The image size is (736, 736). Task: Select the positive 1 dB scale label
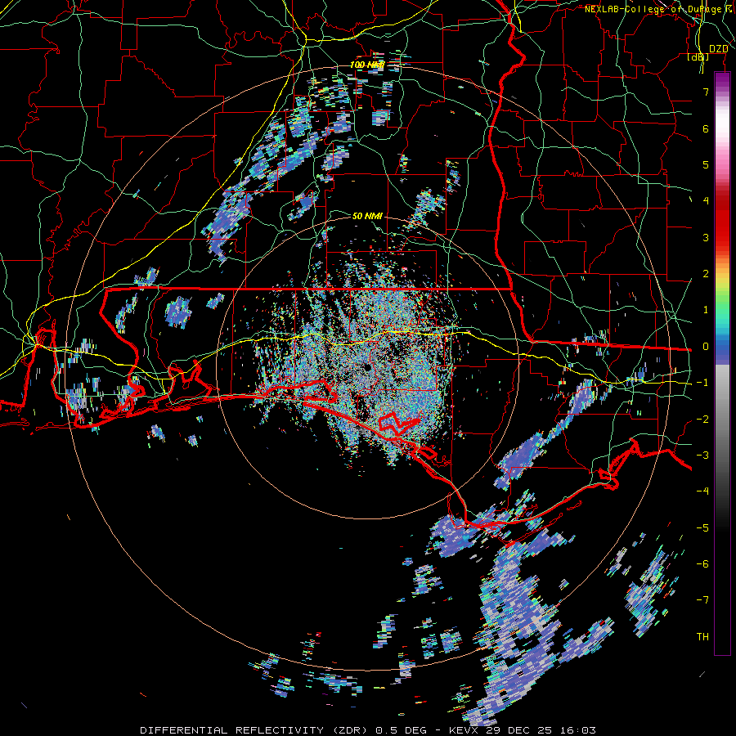click(x=706, y=310)
